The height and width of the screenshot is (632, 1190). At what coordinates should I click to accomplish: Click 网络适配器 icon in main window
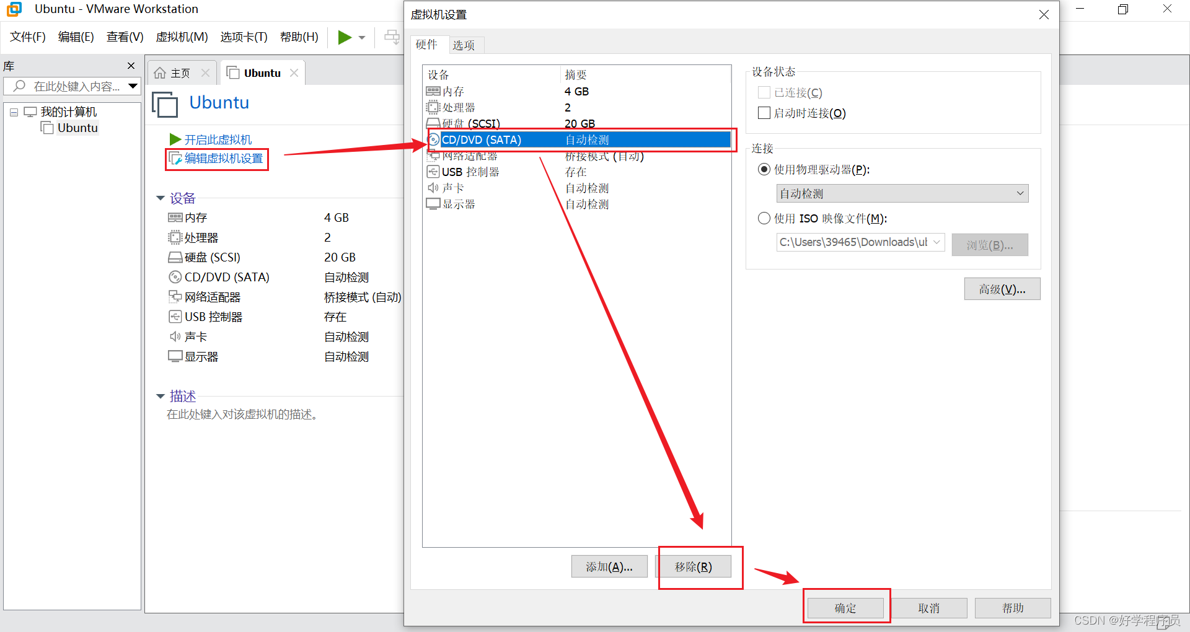pyautogui.click(x=175, y=297)
